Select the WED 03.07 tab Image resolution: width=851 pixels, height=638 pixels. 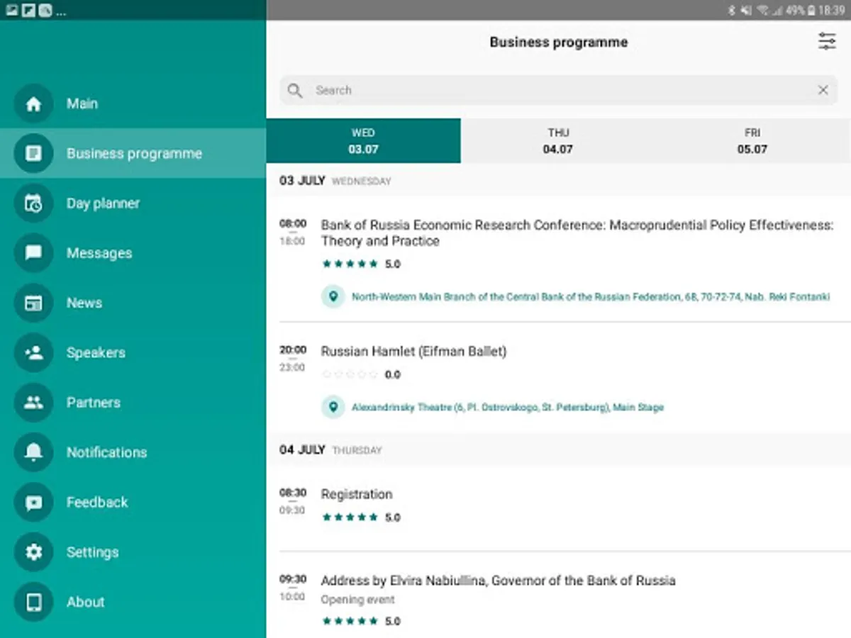(x=363, y=140)
